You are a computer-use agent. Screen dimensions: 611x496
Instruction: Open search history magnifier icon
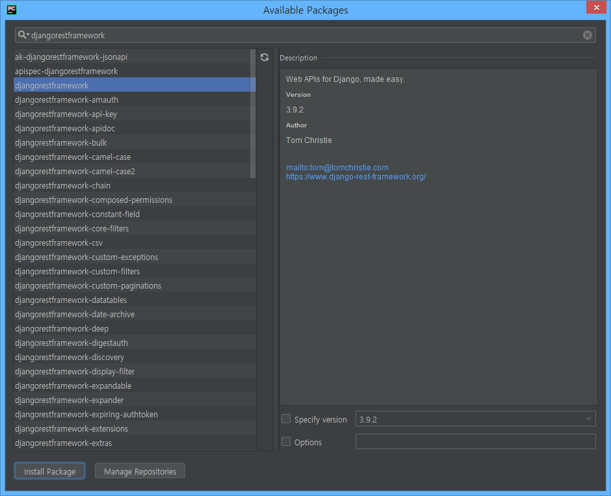click(x=23, y=34)
